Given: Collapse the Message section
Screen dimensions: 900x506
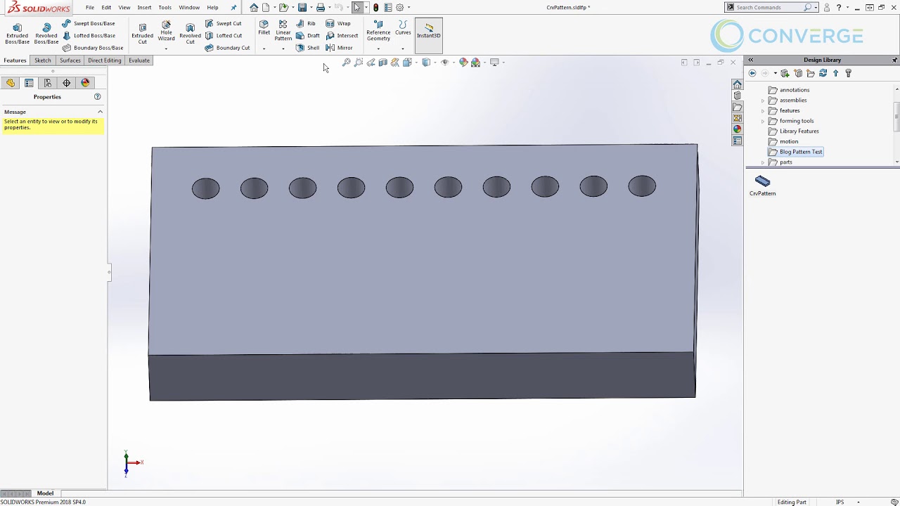Looking at the screenshot, I should point(100,112).
